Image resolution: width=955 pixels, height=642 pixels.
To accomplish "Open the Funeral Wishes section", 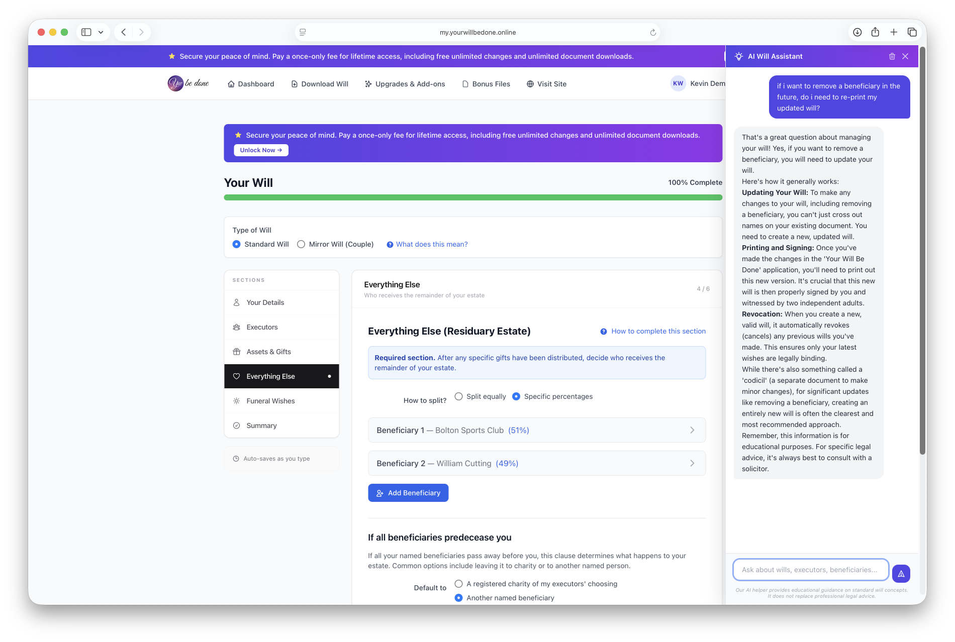I will coord(281,401).
